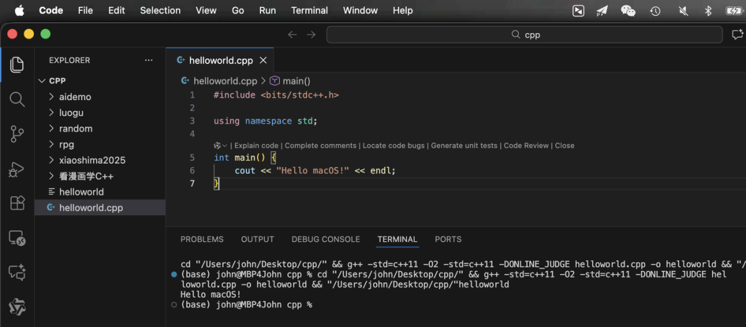Switch to the DEBUG CONSOLE tab
746x327 pixels.
pyautogui.click(x=326, y=239)
